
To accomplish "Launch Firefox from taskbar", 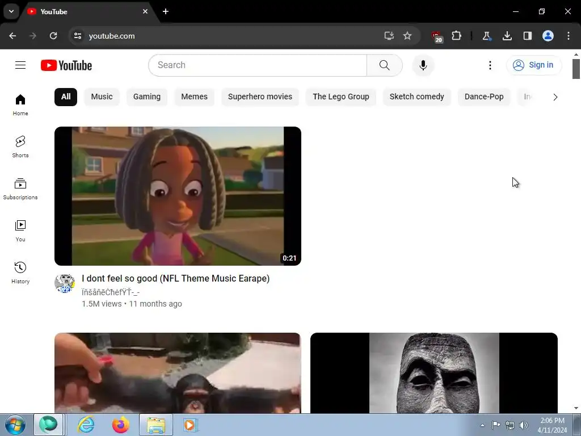I will [x=120, y=425].
